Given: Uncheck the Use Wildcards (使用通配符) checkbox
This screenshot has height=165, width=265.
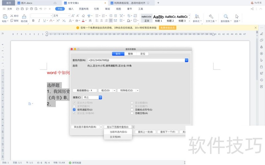Looking at the screenshot, I should pyautogui.click(x=75, y=110).
